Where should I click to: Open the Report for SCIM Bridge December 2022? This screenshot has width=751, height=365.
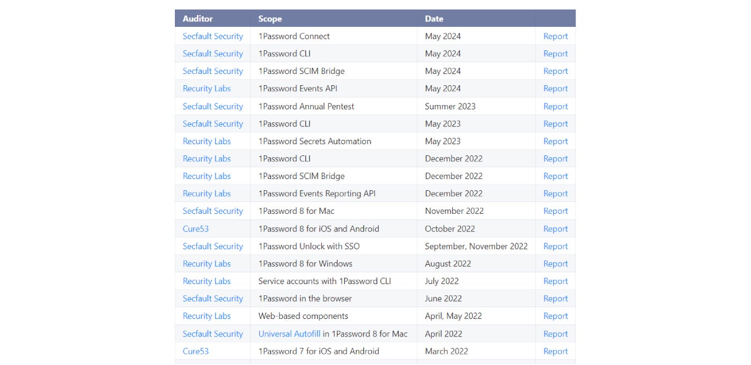click(555, 176)
